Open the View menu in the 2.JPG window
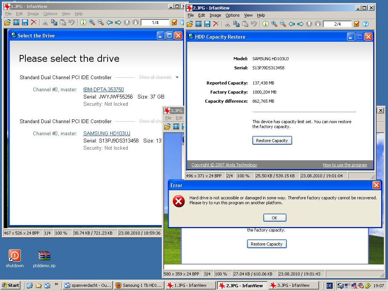This screenshot has width=388, height=291. pyautogui.click(x=248, y=15)
